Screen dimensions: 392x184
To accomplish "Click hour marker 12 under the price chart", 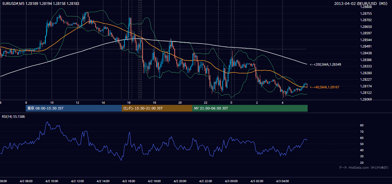I will pos(77,103).
